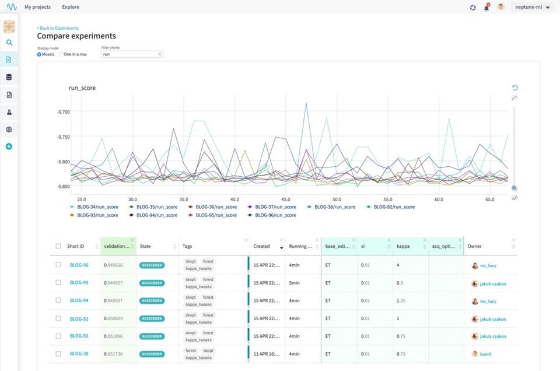Click the flask experiments icon in sidebar
The width and height of the screenshot is (560, 371).
click(9, 111)
